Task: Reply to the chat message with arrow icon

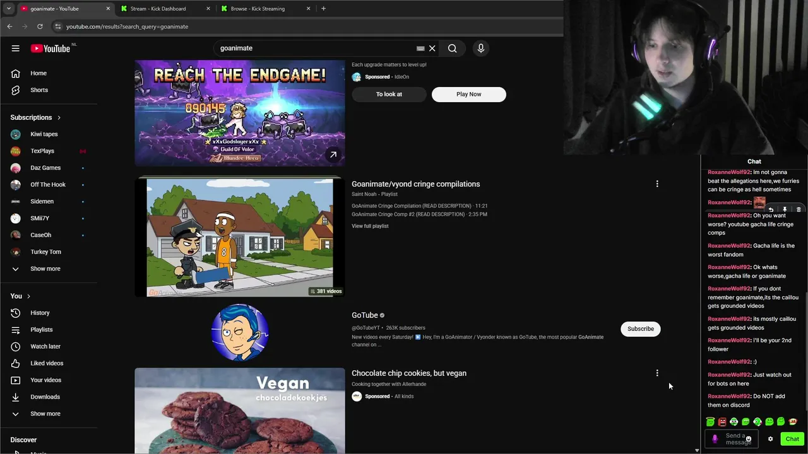Action: tap(771, 210)
